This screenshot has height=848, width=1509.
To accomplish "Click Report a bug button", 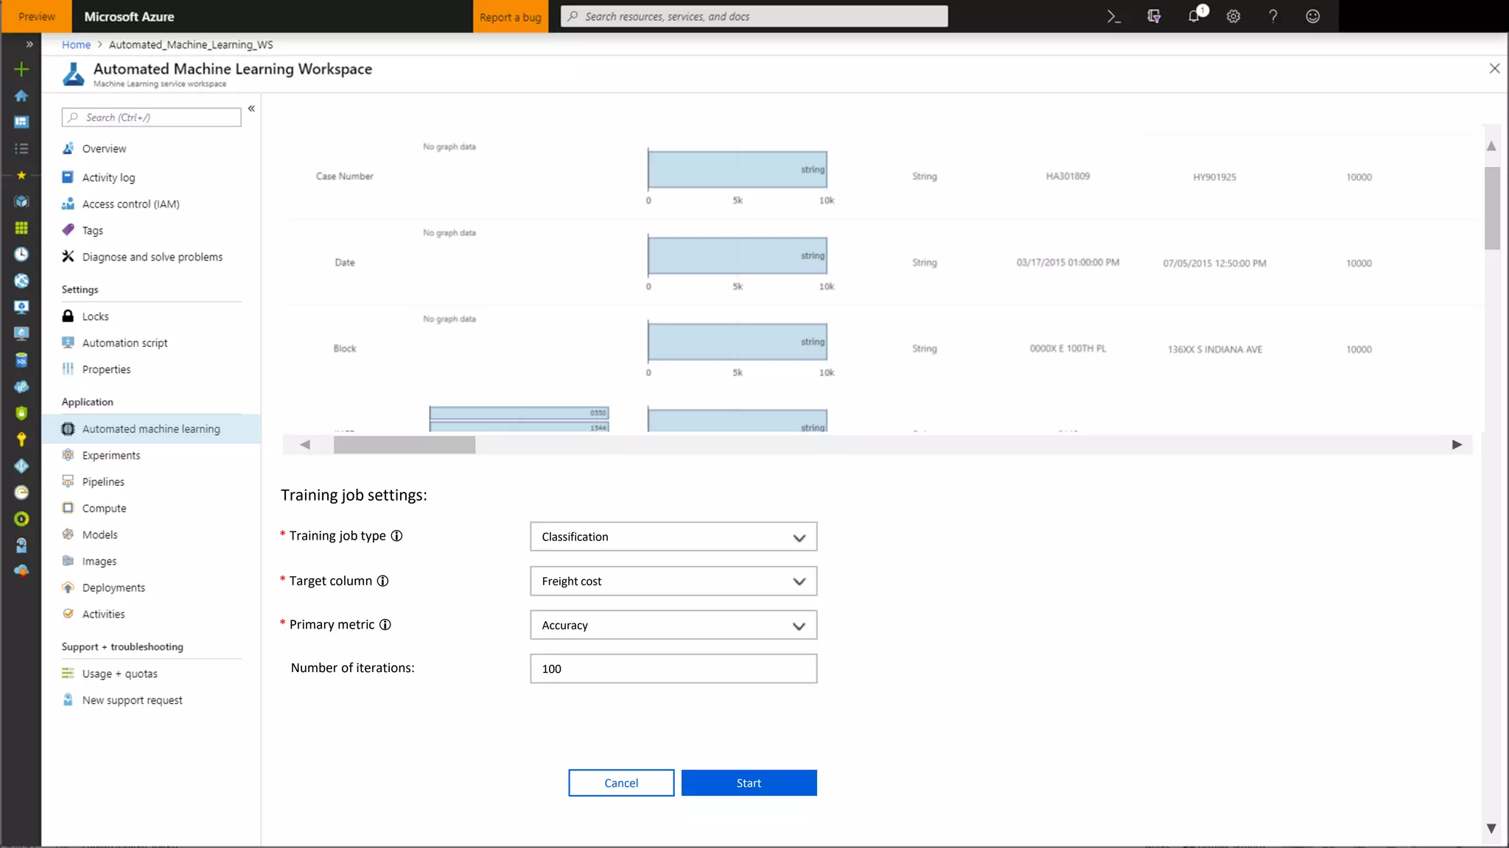I will [x=511, y=16].
